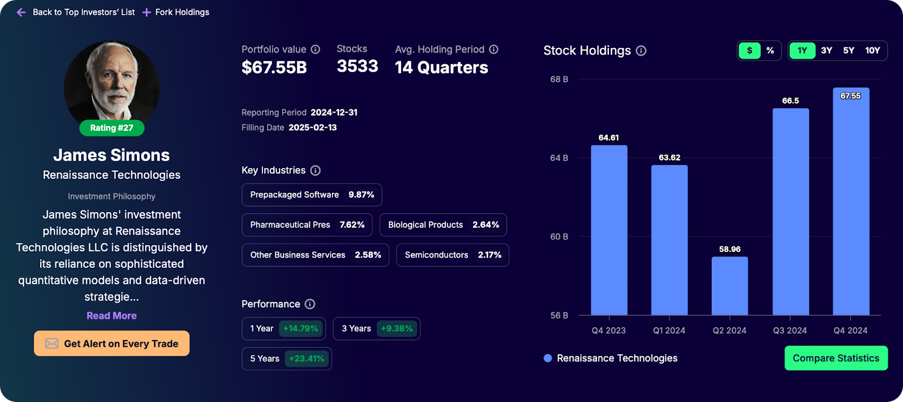Click the Rating #27 badge

[112, 128]
